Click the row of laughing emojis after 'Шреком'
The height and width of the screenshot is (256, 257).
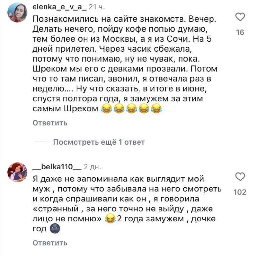131,109
